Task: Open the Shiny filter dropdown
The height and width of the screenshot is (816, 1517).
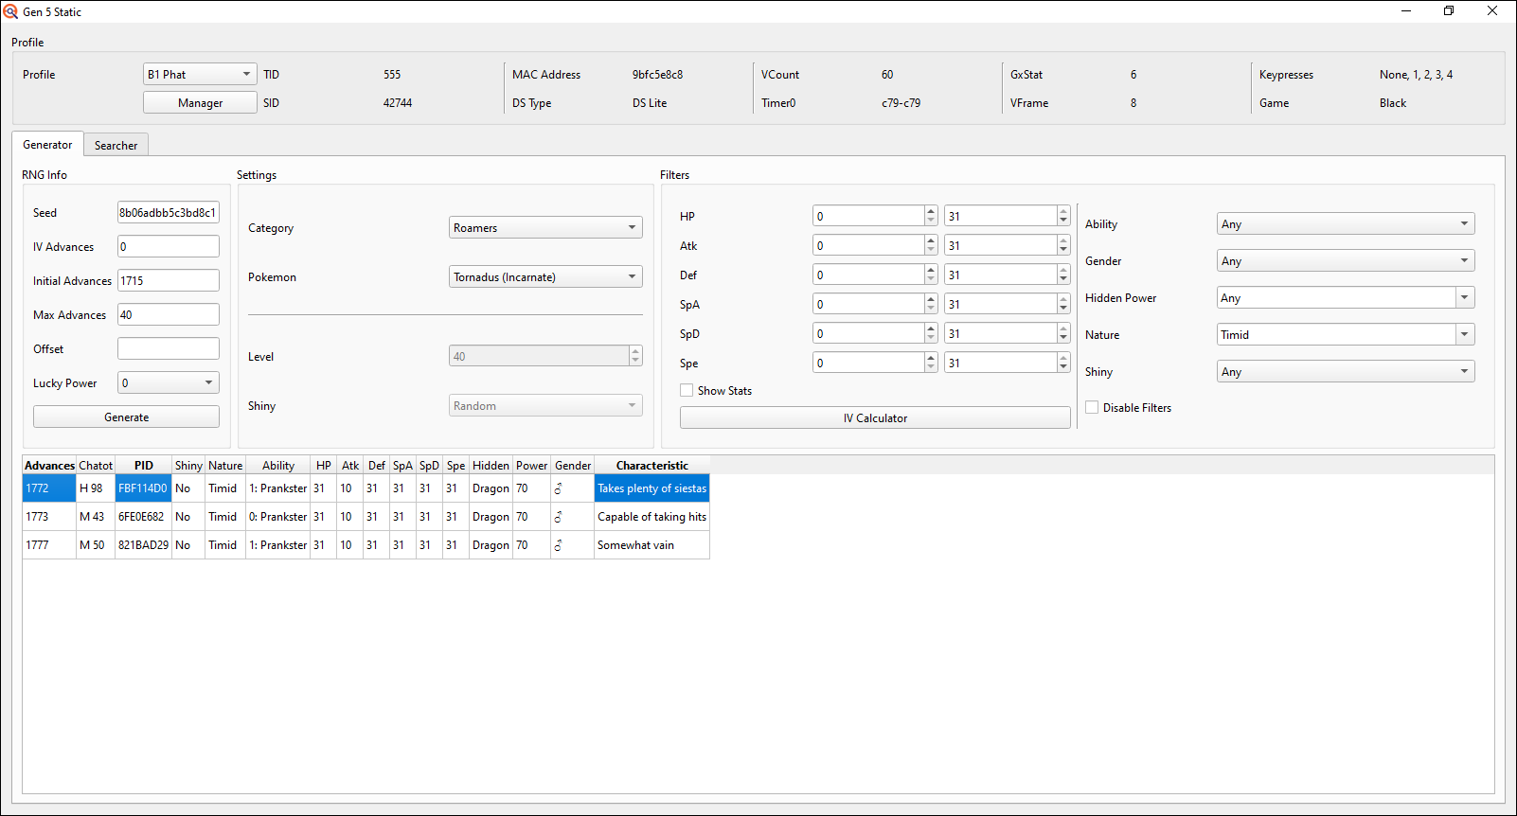Action: [x=1346, y=371]
